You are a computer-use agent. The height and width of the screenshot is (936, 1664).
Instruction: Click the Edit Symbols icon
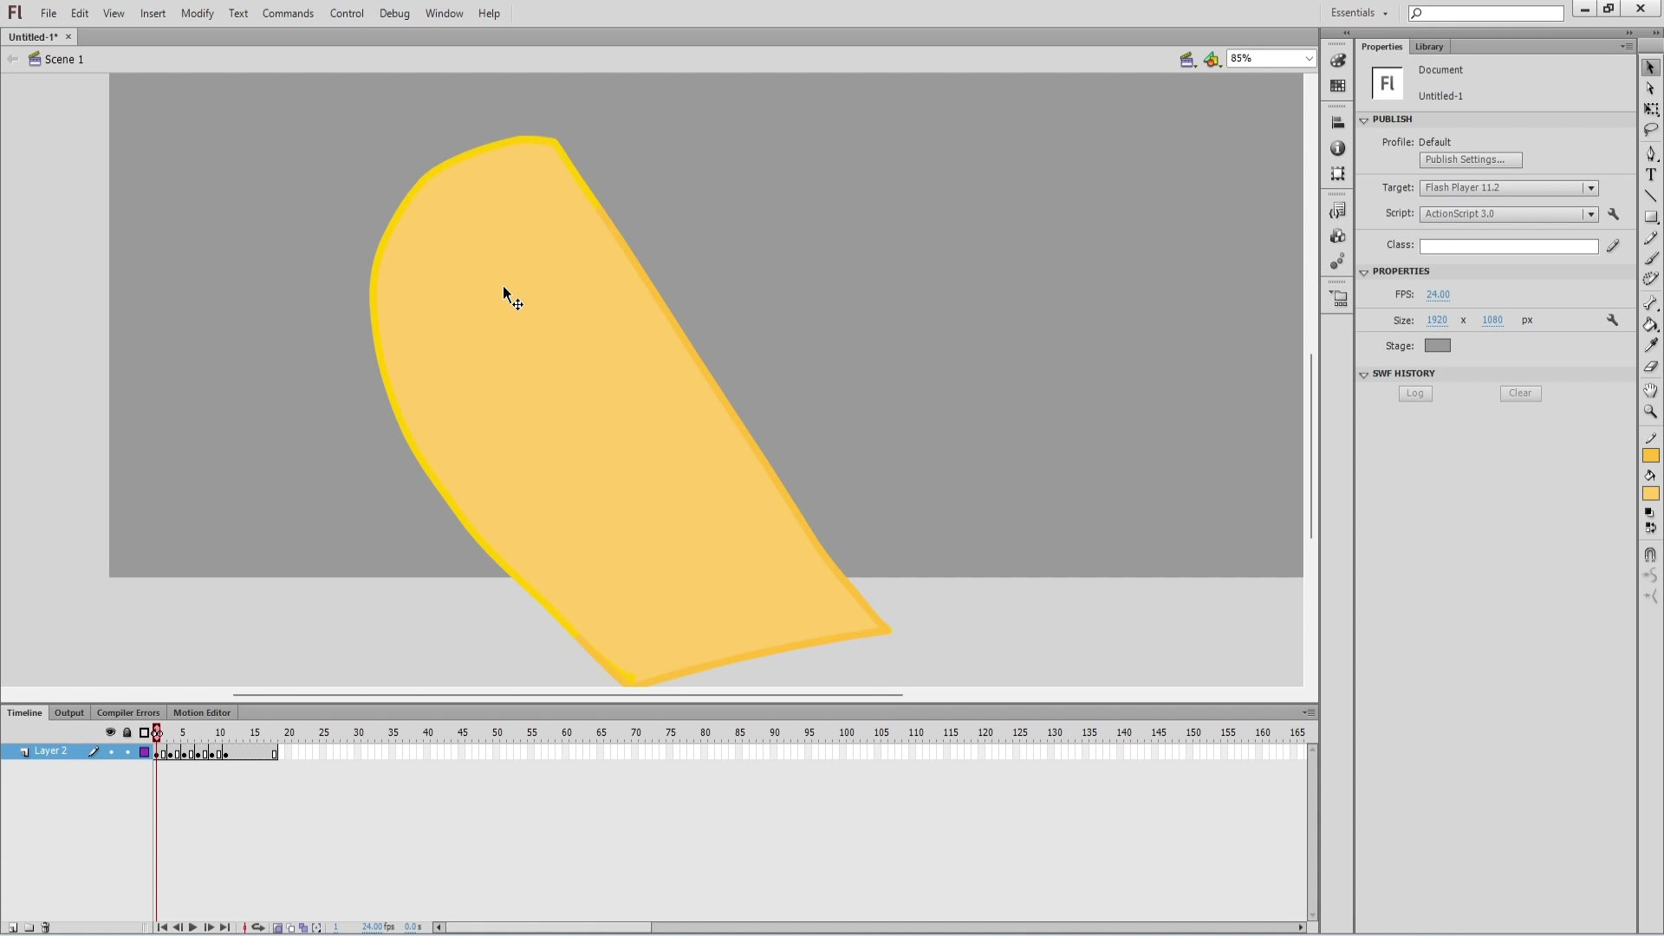click(x=1212, y=59)
